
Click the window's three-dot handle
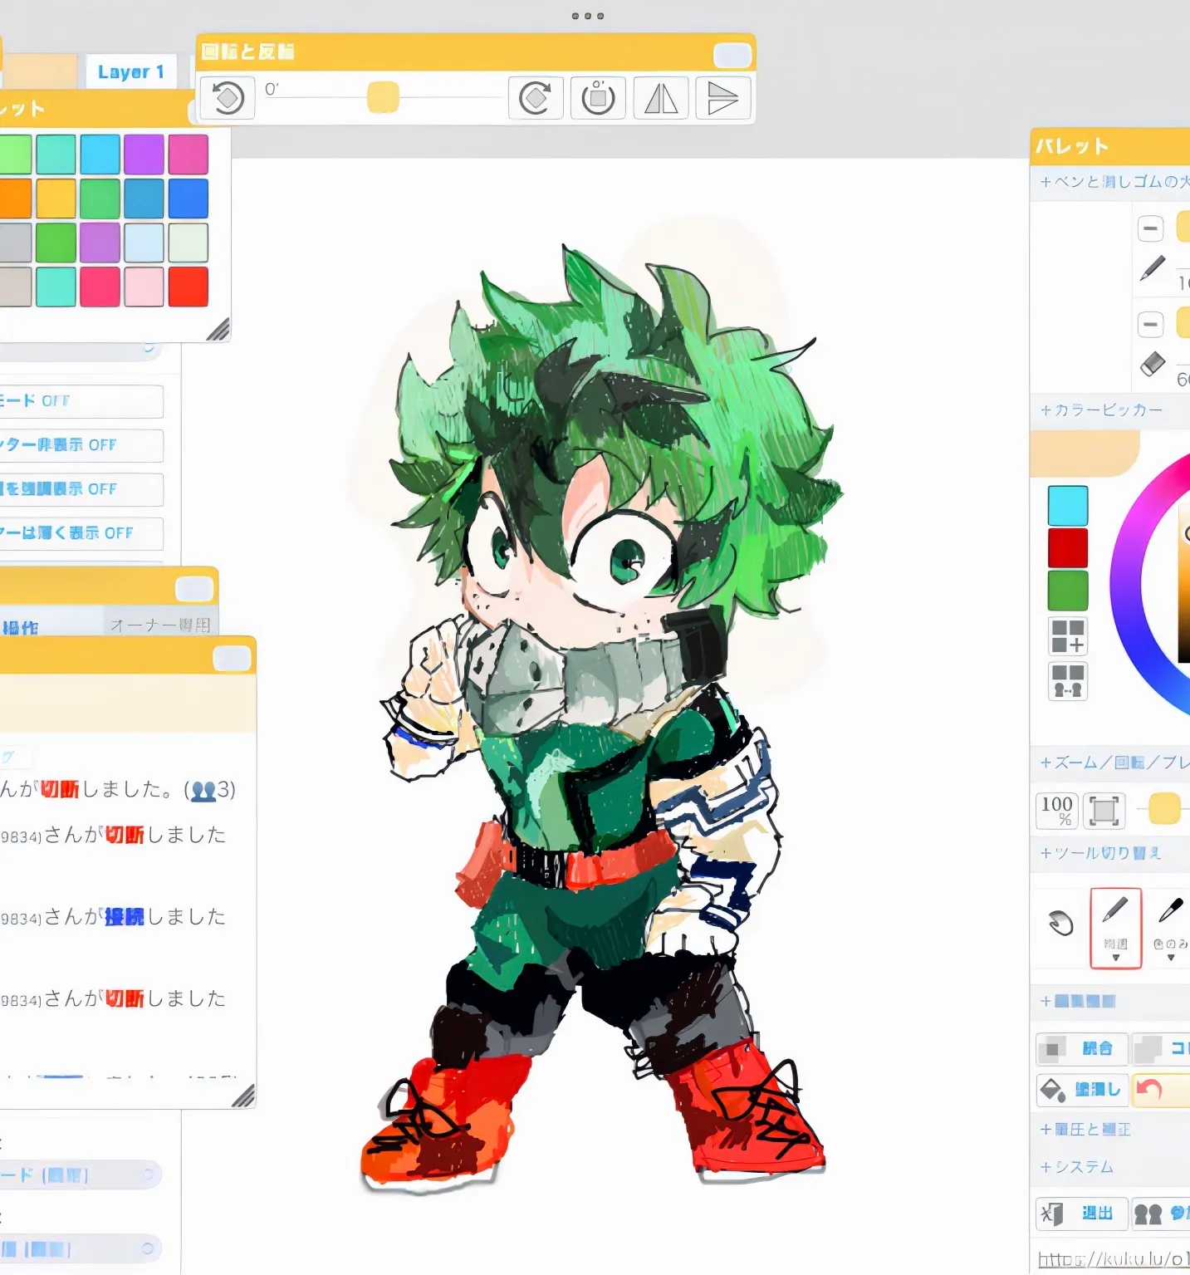point(588,16)
